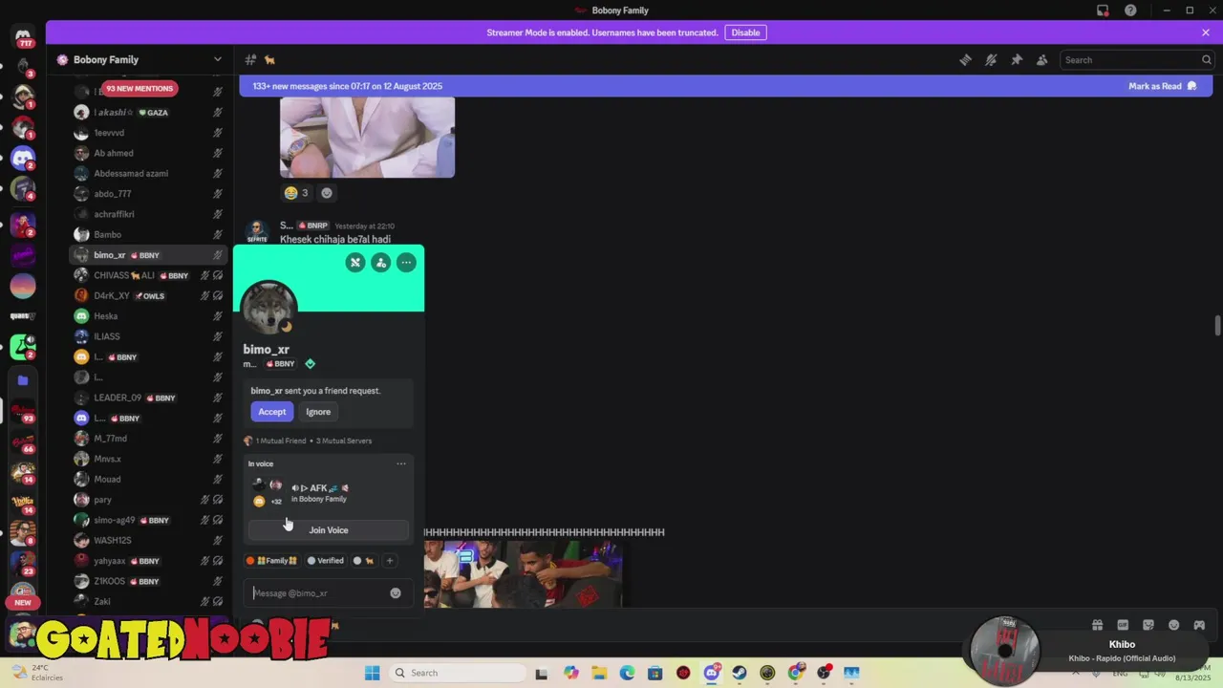
Task: Select member Abdessamad azami
Action: (148, 173)
